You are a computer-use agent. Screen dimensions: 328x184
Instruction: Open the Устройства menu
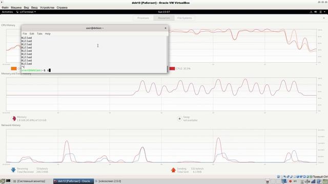(x=47, y=7)
